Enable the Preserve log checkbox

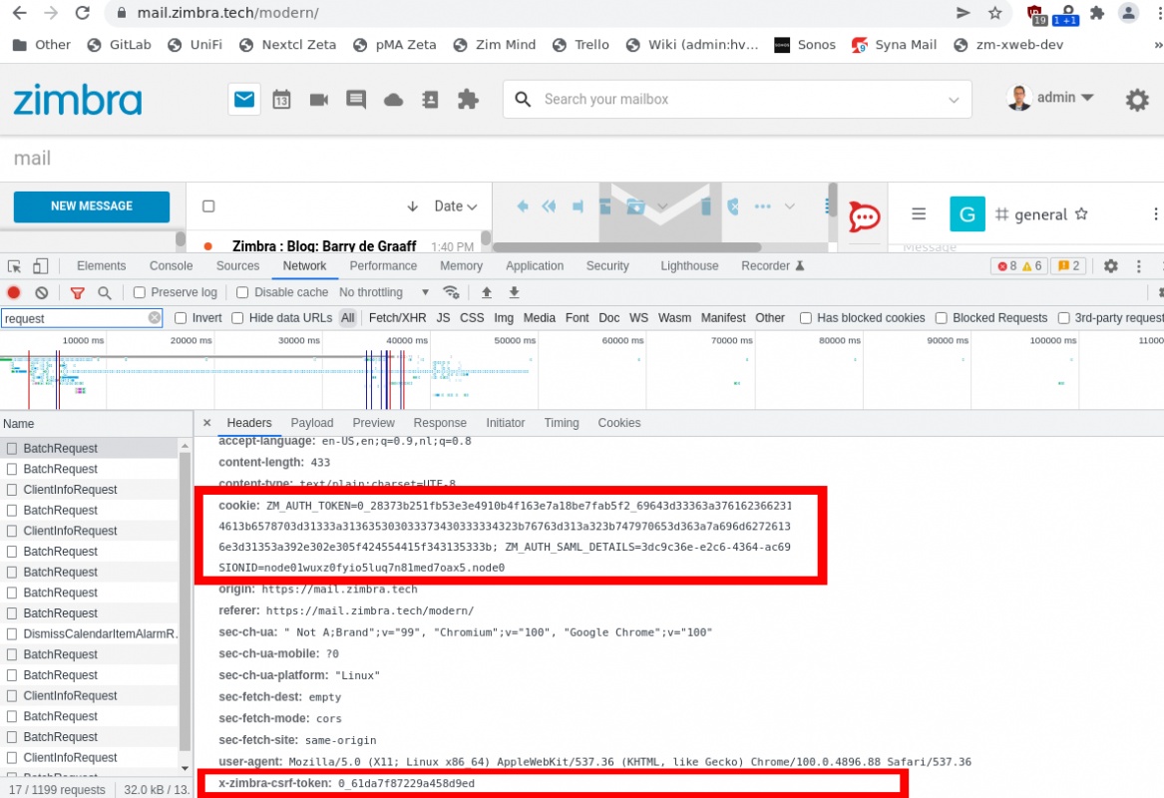coord(140,293)
